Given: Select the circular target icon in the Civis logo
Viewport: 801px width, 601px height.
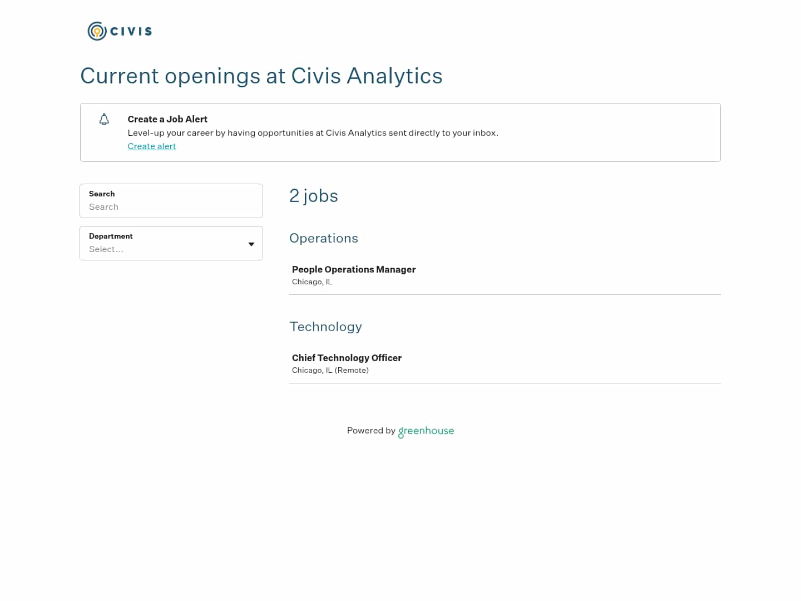Looking at the screenshot, I should [96, 31].
